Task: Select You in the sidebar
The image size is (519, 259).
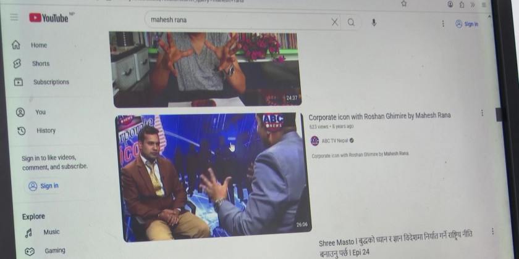Action: [x=40, y=112]
